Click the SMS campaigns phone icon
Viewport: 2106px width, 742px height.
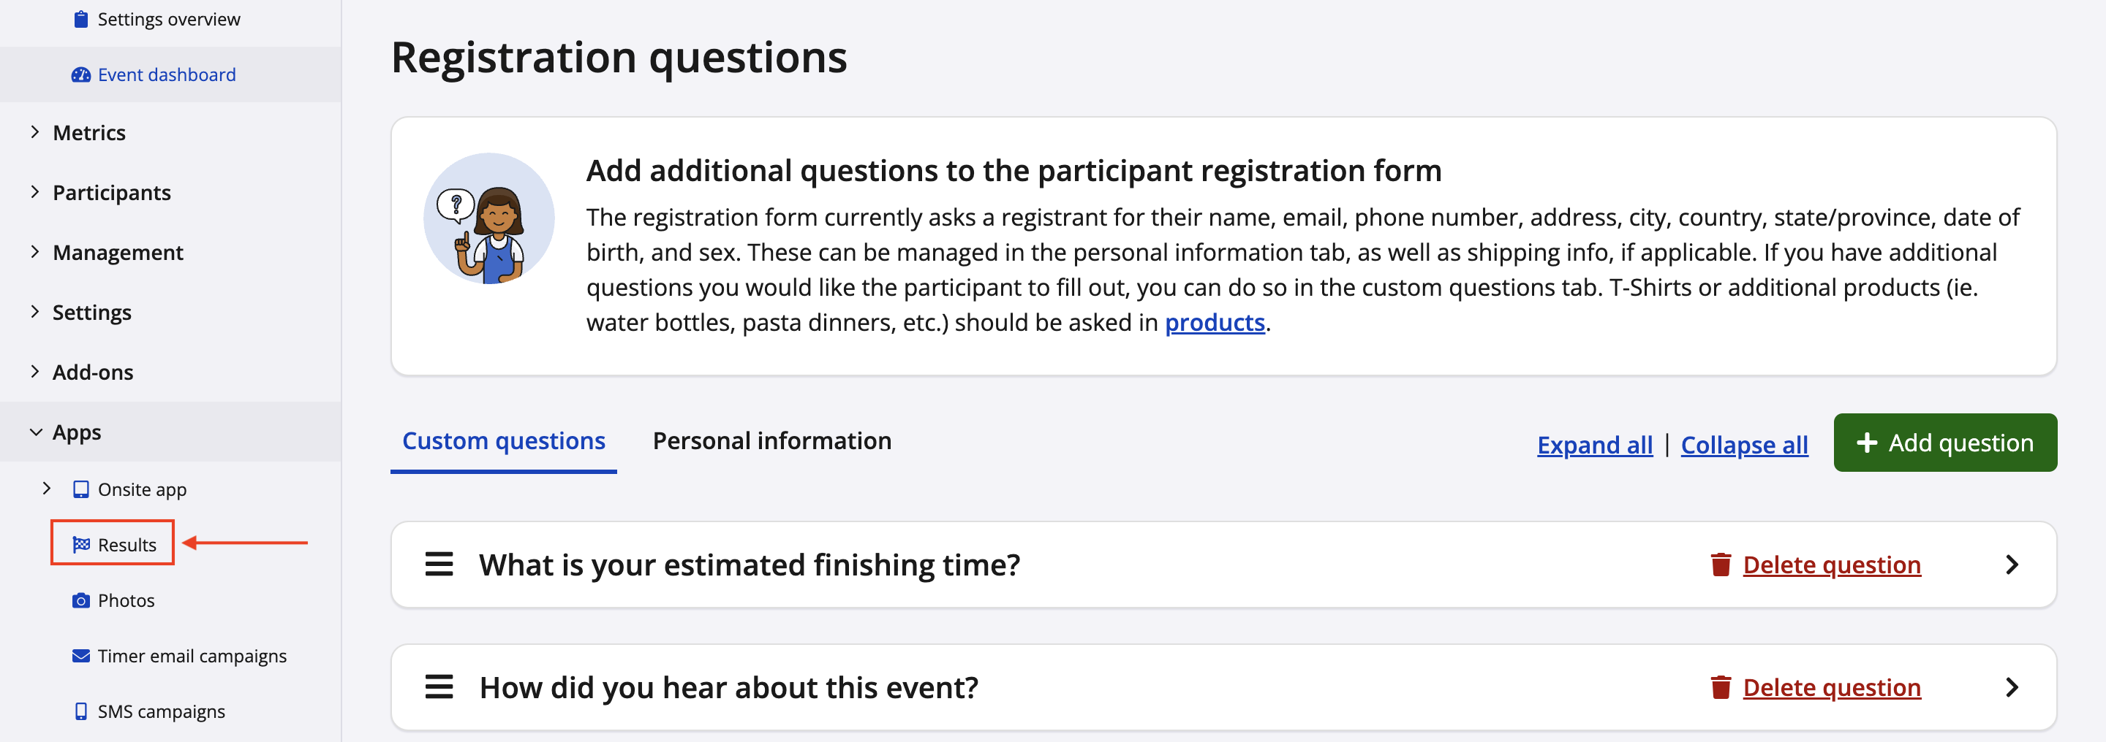[x=80, y=711]
